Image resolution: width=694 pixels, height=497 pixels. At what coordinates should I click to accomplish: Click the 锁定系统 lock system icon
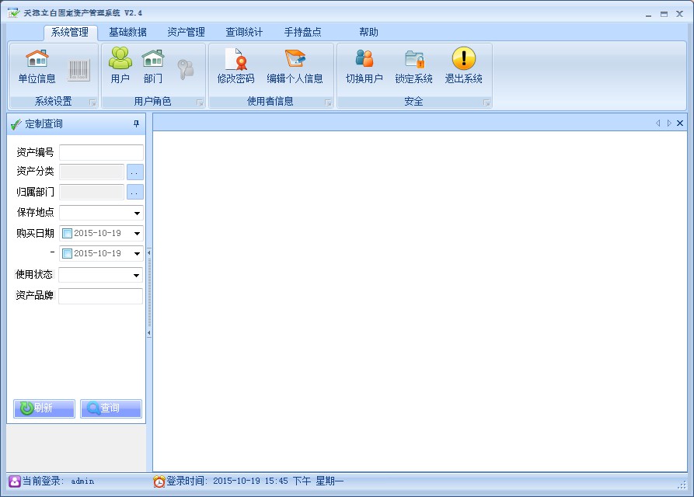coord(413,59)
